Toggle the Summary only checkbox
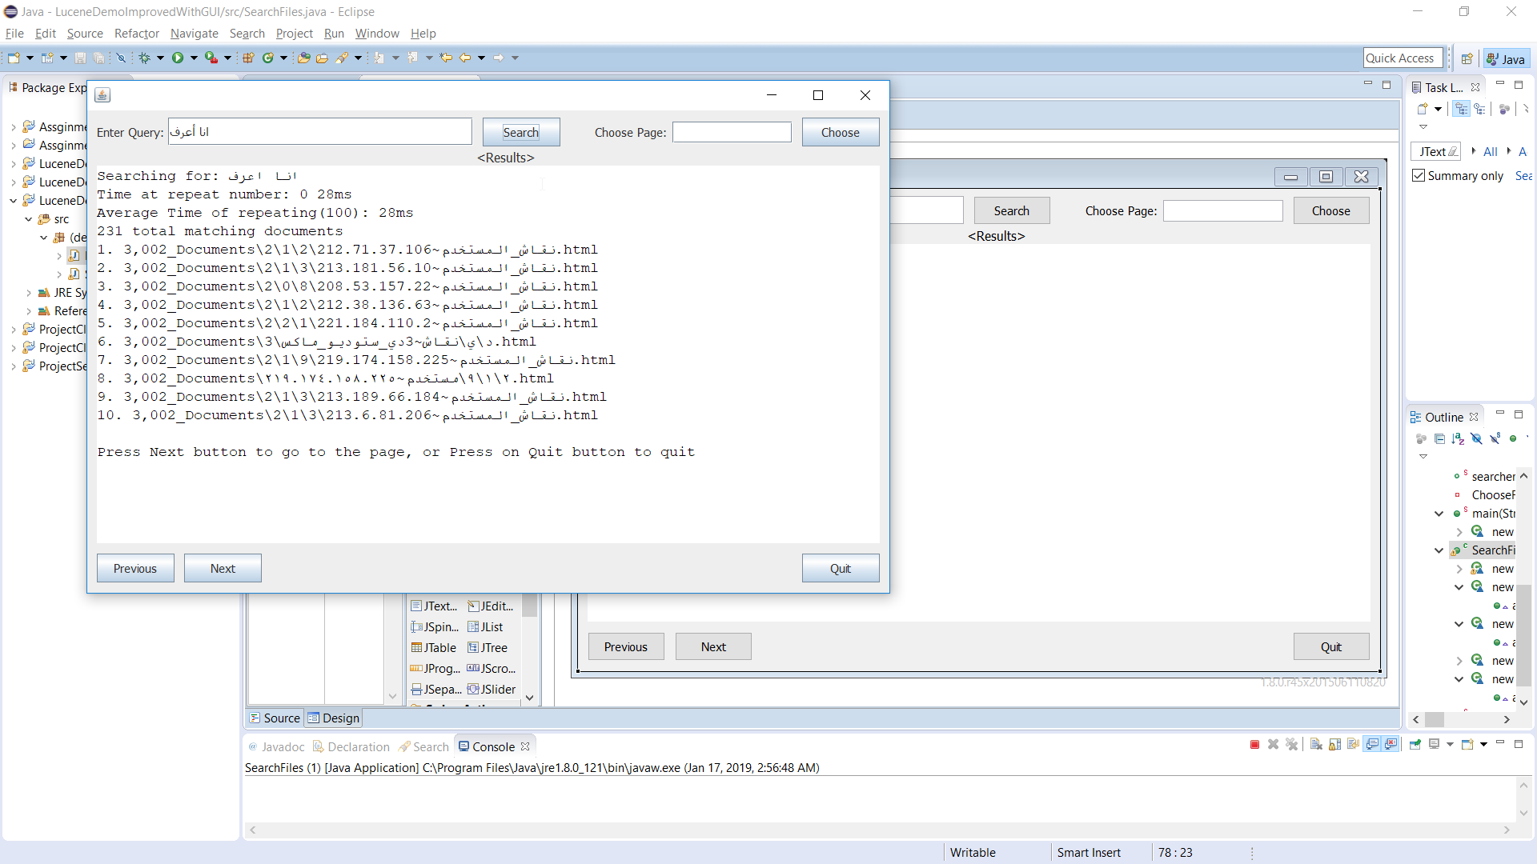The width and height of the screenshot is (1537, 864). pyautogui.click(x=1419, y=175)
